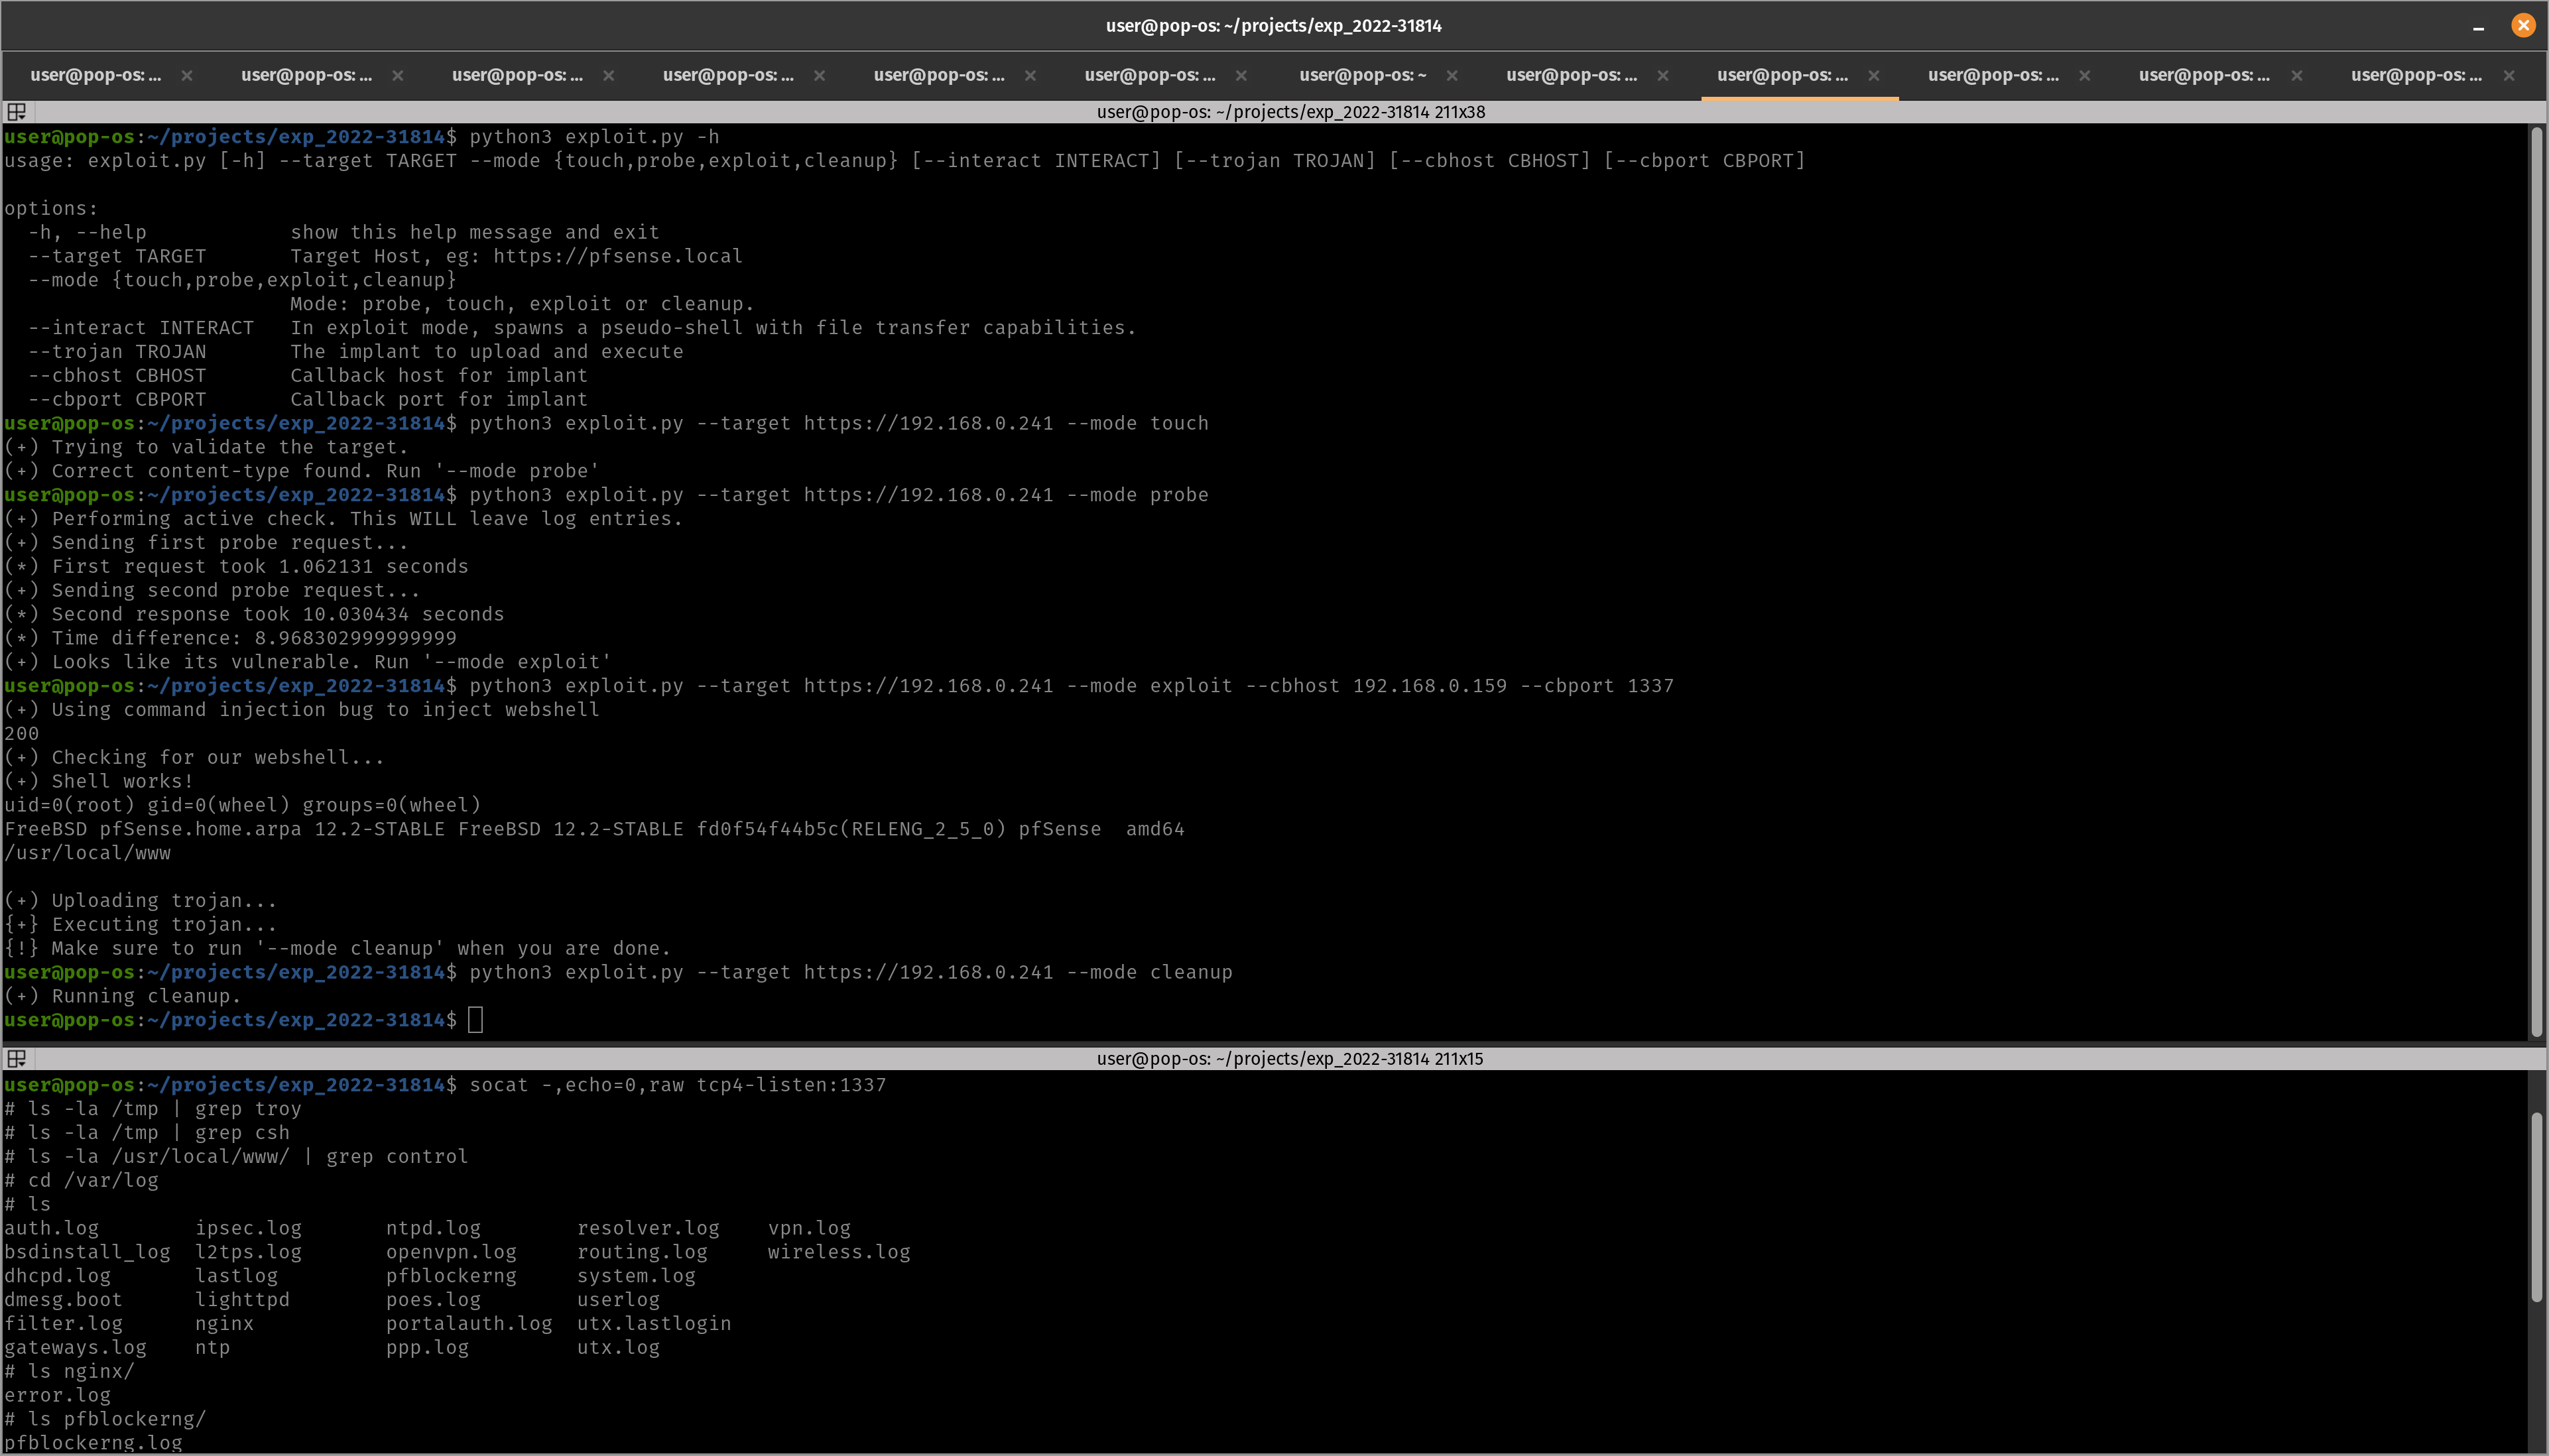Close the last terminal tab with its X
This screenshot has height=1456, width=2549.
(2509, 75)
